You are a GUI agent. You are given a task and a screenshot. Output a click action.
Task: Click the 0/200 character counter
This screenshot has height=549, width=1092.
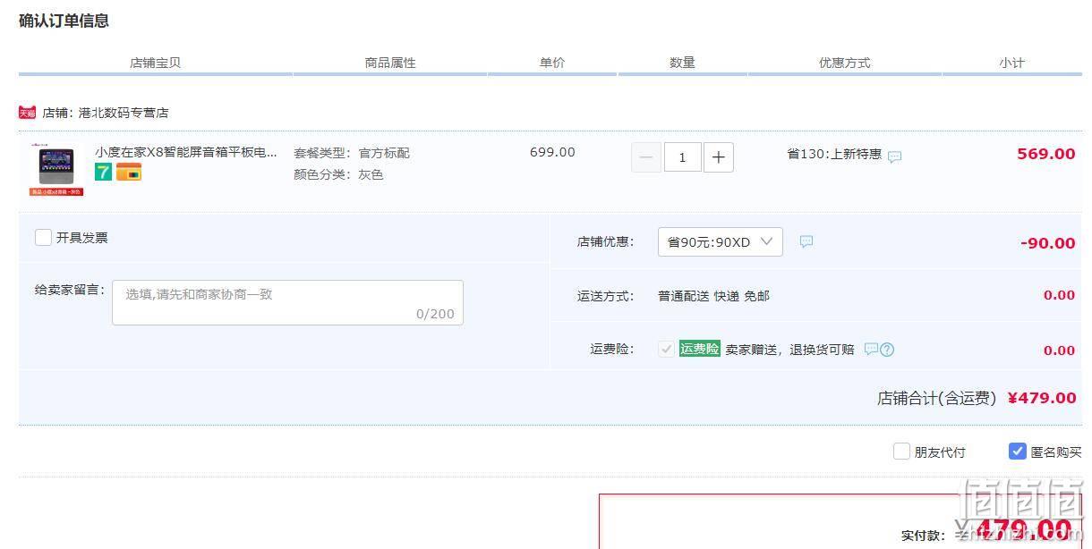(x=435, y=314)
